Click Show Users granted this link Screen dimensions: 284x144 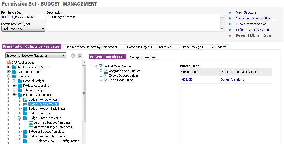coord(256,18)
